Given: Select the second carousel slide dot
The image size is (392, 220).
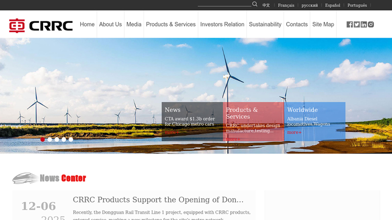Looking at the screenshot, I should point(50,139).
